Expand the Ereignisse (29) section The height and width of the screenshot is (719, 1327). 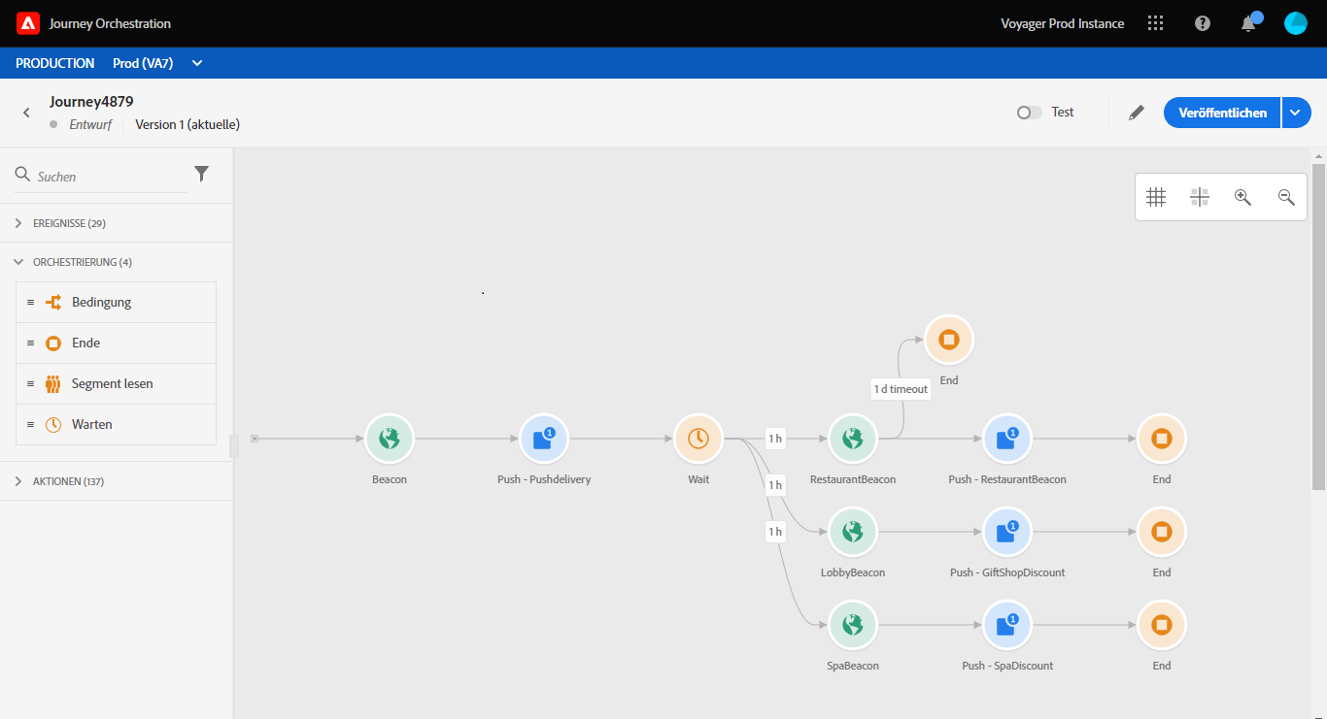click(x=116, y=223)
